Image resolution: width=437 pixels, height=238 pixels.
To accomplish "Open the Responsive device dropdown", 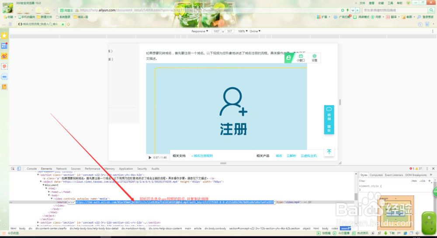I will pyautogui.click(x=200, y=31).
